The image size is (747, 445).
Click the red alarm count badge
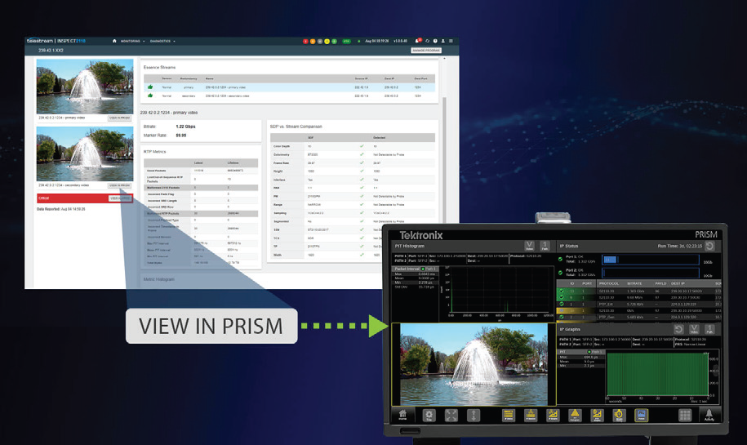[306, 42]
